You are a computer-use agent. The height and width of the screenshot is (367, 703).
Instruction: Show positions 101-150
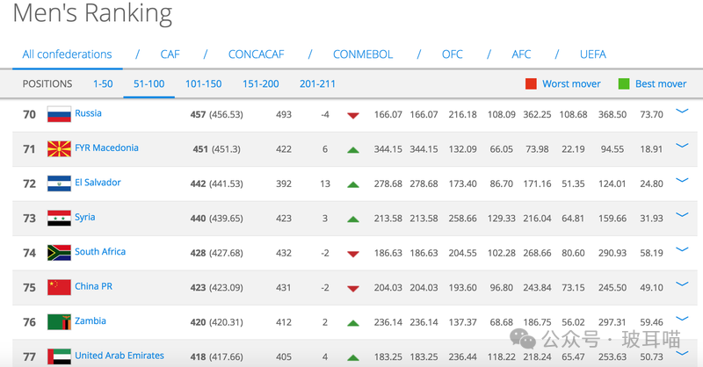pos(203,84)
